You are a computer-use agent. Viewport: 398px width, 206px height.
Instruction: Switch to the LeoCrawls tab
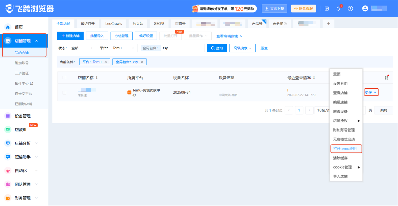(114, 24)
